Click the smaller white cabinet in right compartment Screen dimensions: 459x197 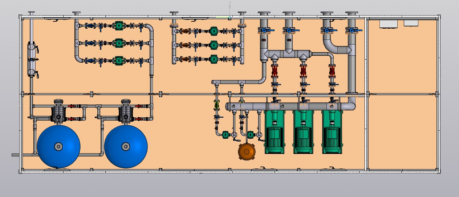411,23
